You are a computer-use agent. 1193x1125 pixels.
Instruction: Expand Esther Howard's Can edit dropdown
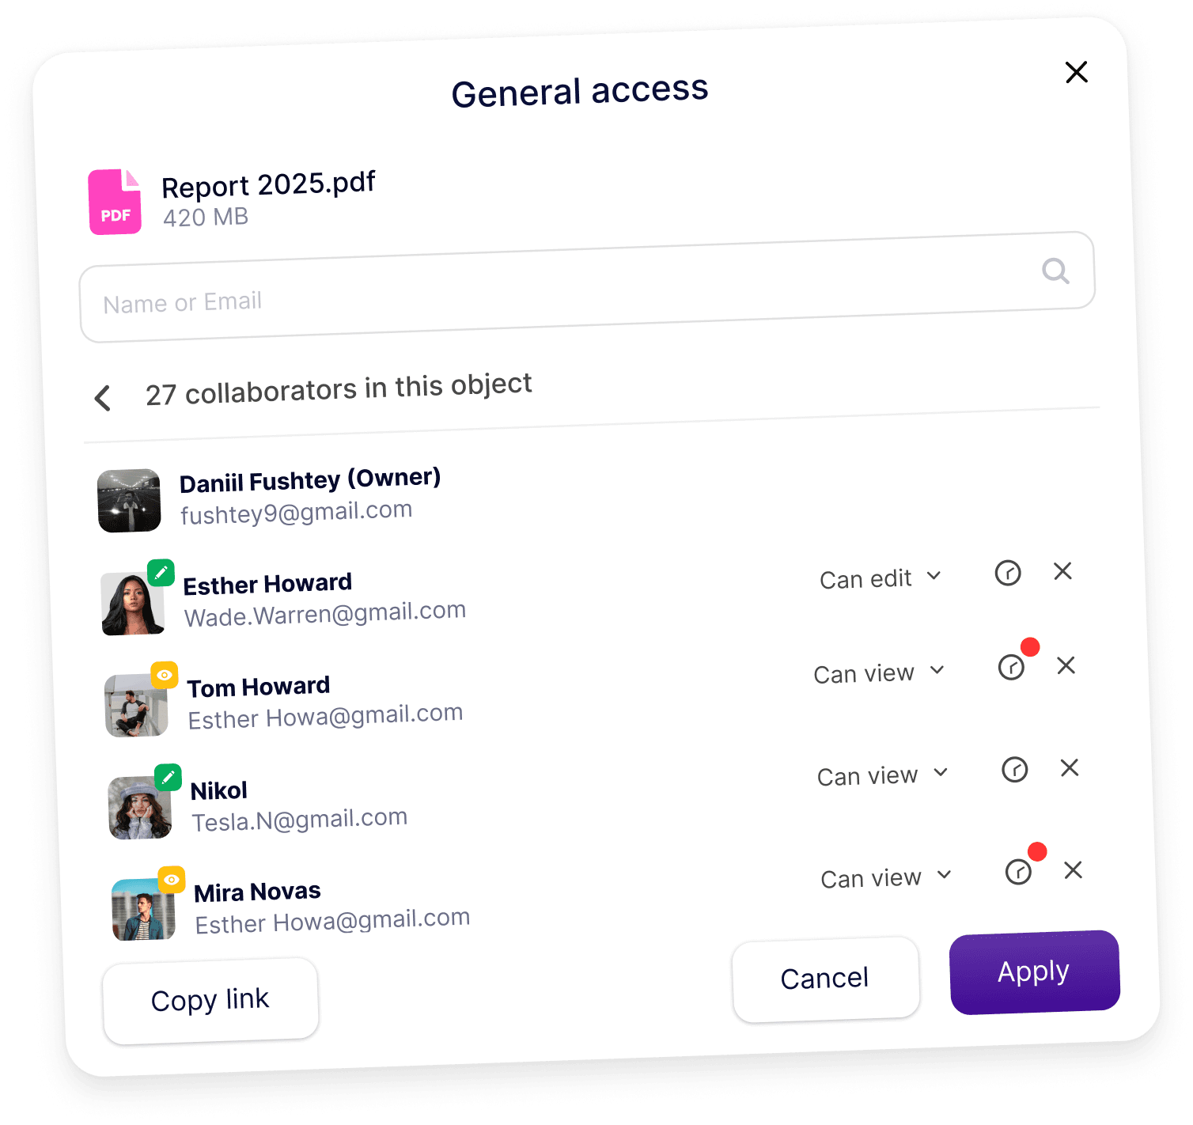(x=881, y=578)
